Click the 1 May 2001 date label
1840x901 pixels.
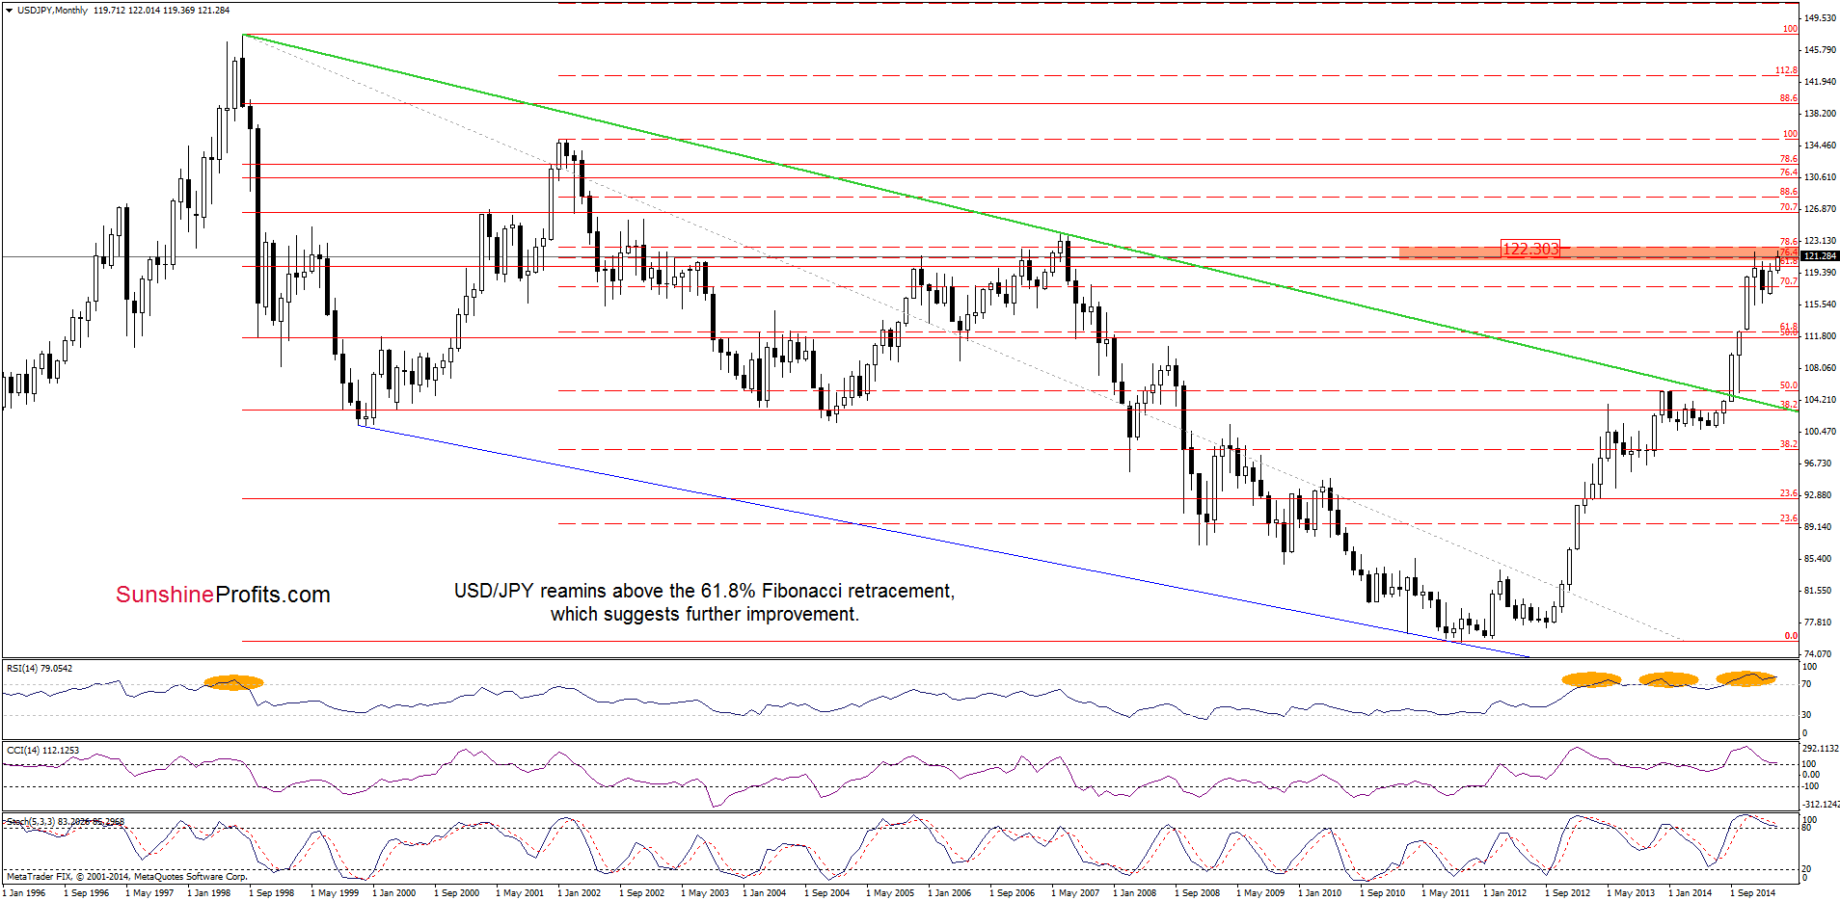point(520,893)
